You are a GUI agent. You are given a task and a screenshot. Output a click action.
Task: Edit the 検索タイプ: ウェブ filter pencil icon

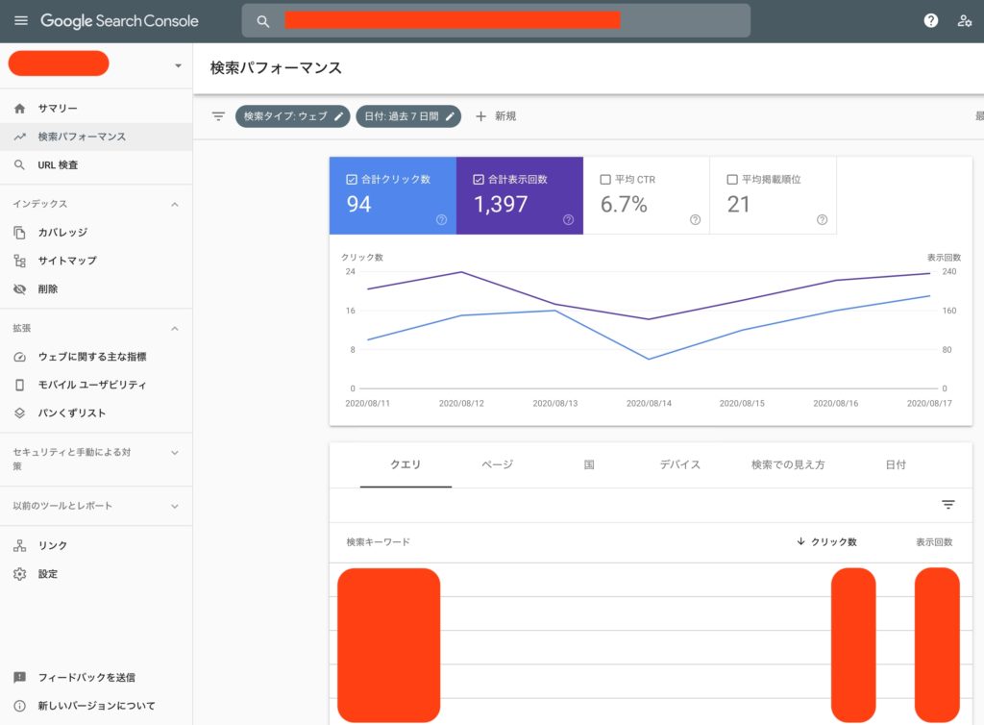(339, 116)
